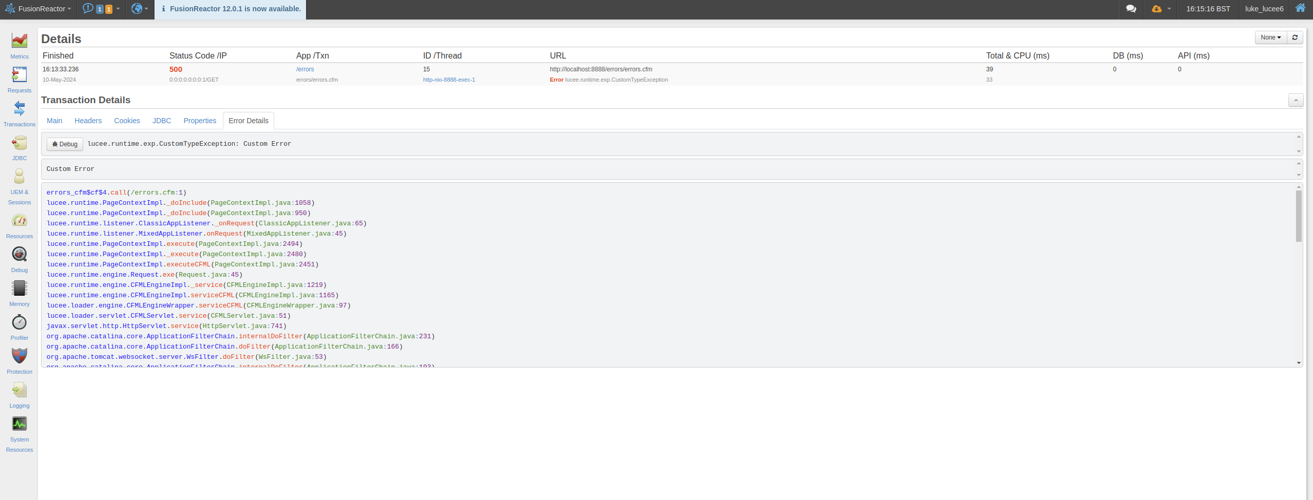This screenshot has width=1313, height=500.
Task: Switch to the Cookies tab
Action: click(127, 121)
